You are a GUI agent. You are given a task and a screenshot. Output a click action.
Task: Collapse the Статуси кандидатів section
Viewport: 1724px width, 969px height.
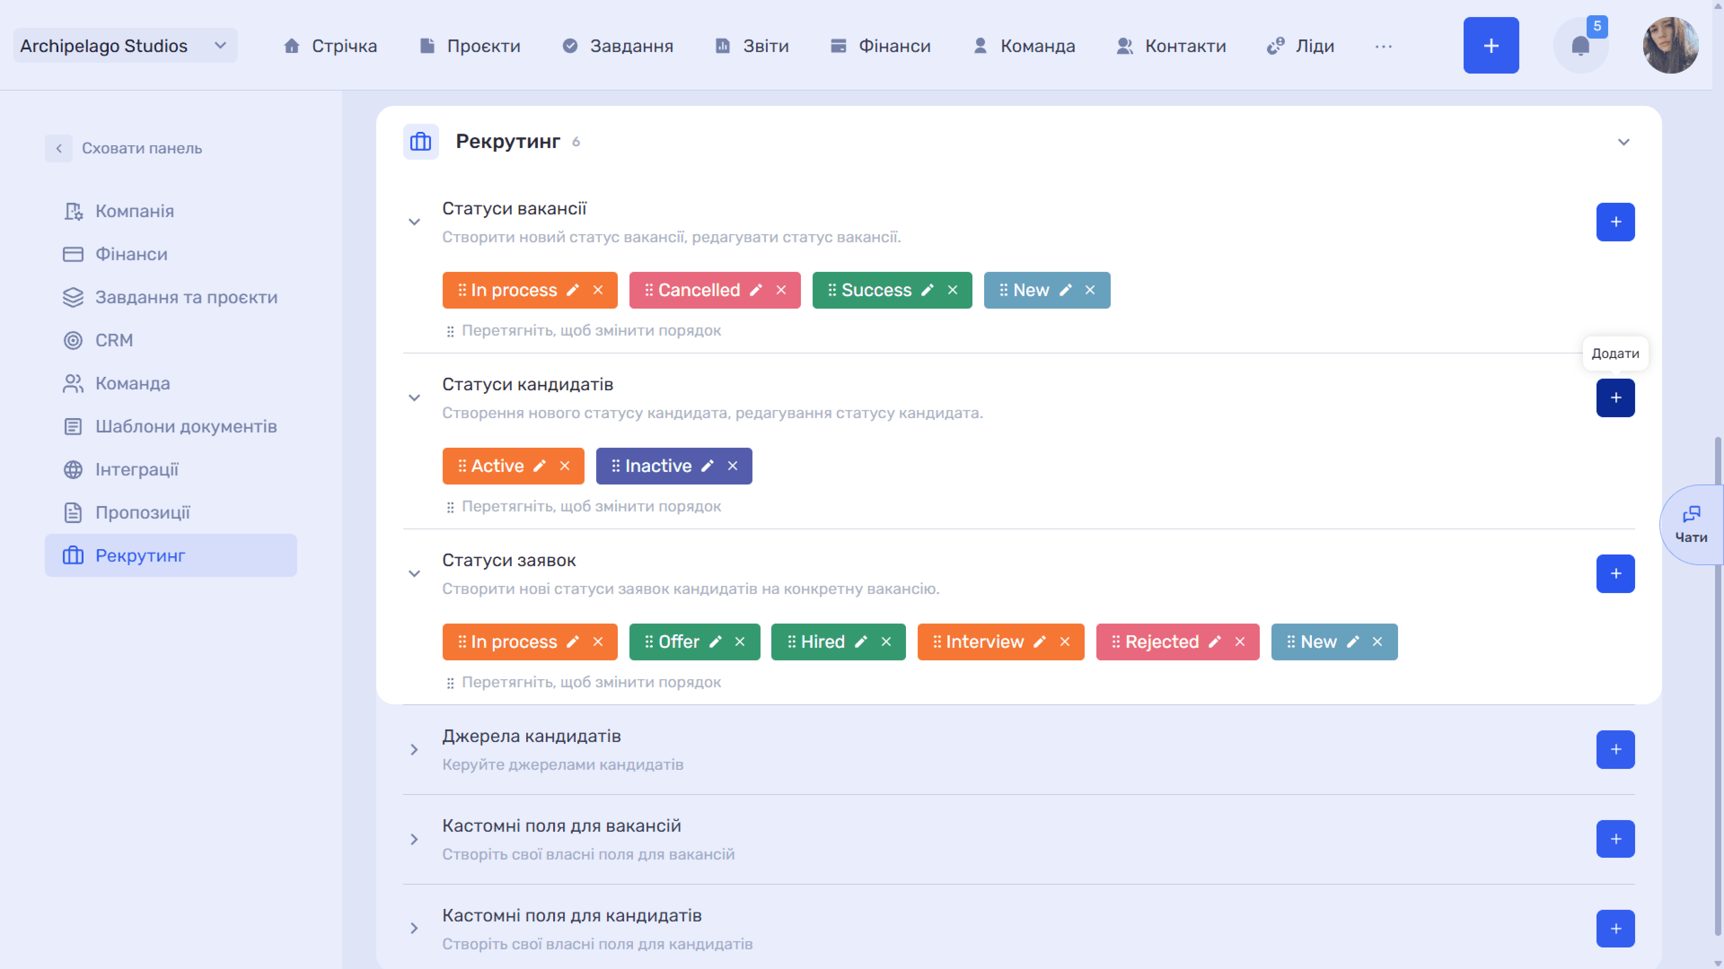click(x=414, y=398)
